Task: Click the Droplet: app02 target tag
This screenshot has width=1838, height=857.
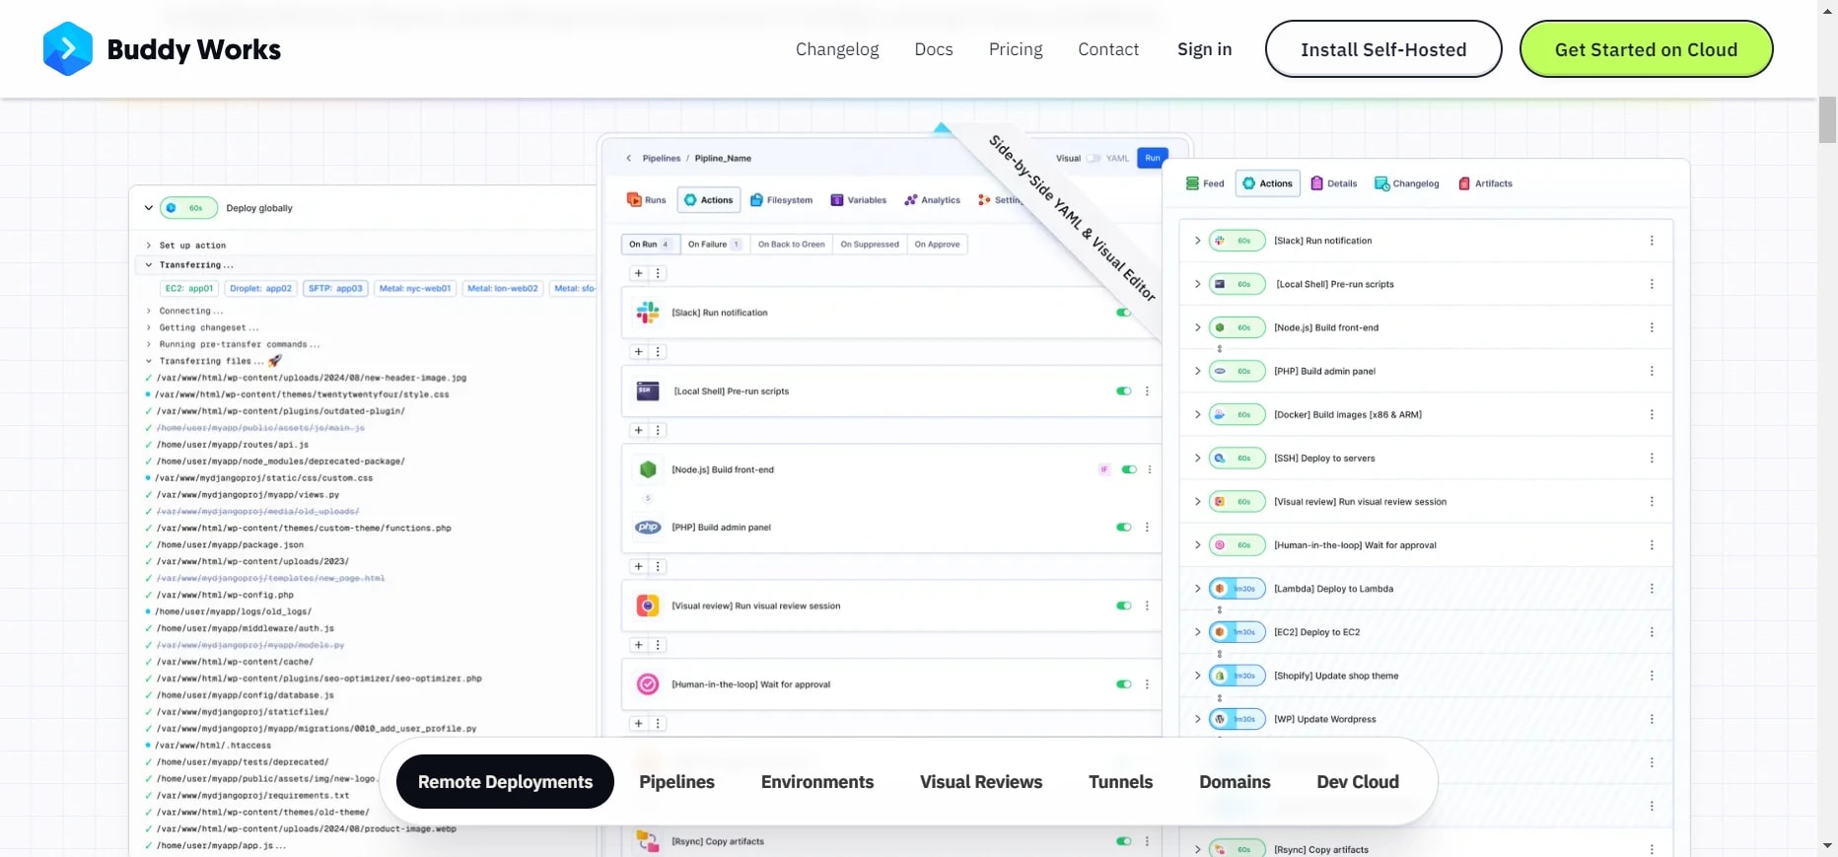Action: [x=260, y=289]
